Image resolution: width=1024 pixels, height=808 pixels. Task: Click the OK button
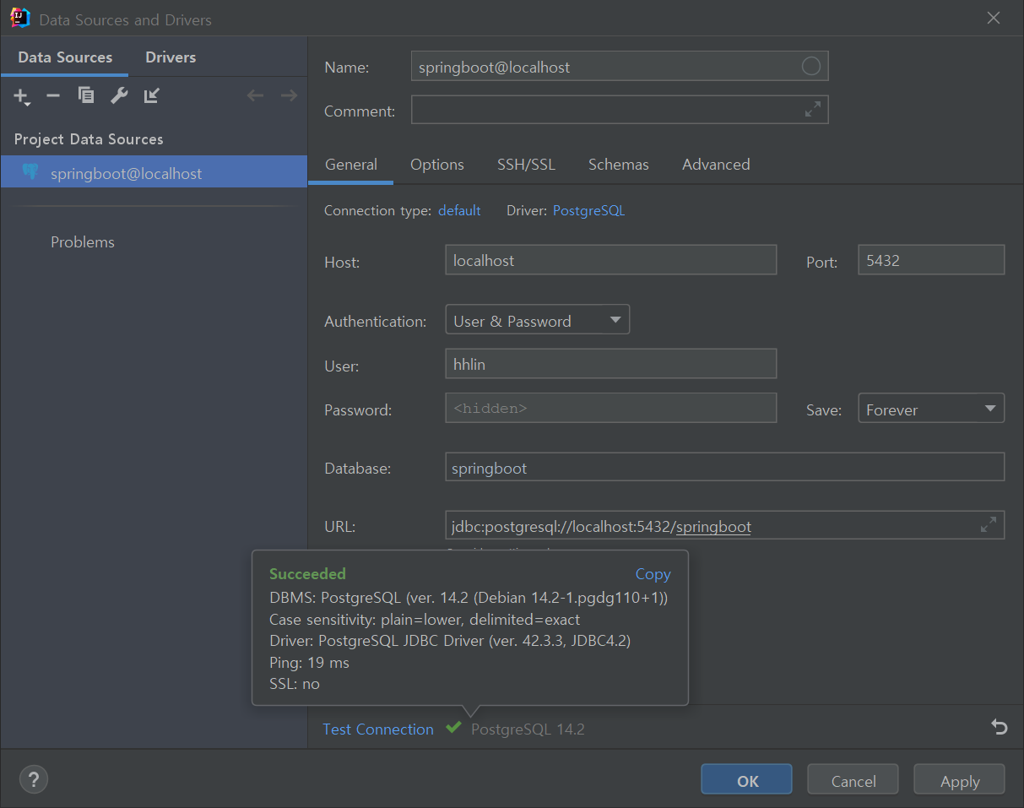(x=747, y=780)
